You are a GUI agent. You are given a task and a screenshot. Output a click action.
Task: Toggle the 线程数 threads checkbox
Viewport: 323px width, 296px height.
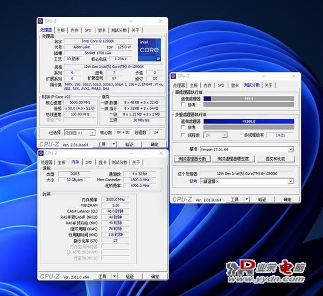point(182,135)
